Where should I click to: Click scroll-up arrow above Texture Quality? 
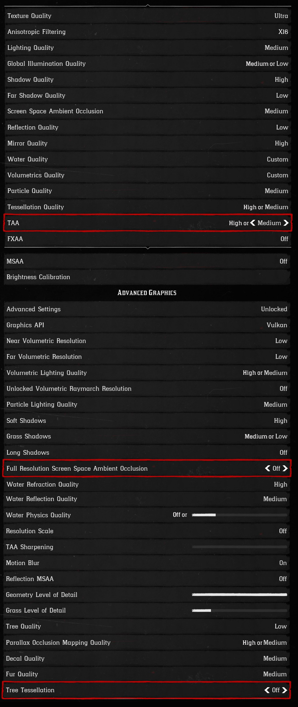(148, 5)
